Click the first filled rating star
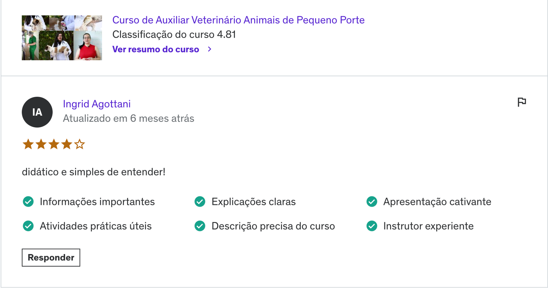The image size is (548, 289). (28, 144)
